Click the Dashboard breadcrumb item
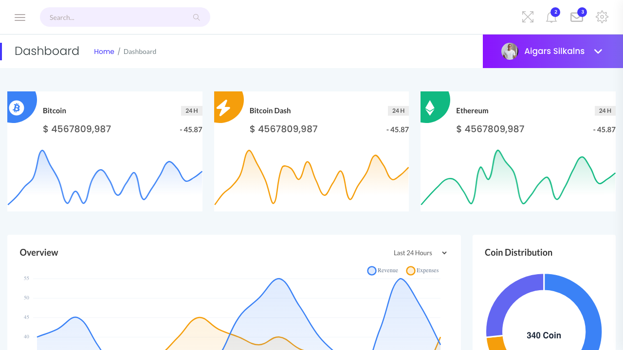 (x=140, y=52)
